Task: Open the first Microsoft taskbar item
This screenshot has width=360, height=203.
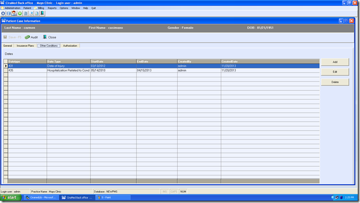Action: pyautogui.click(x=41, y=197)
